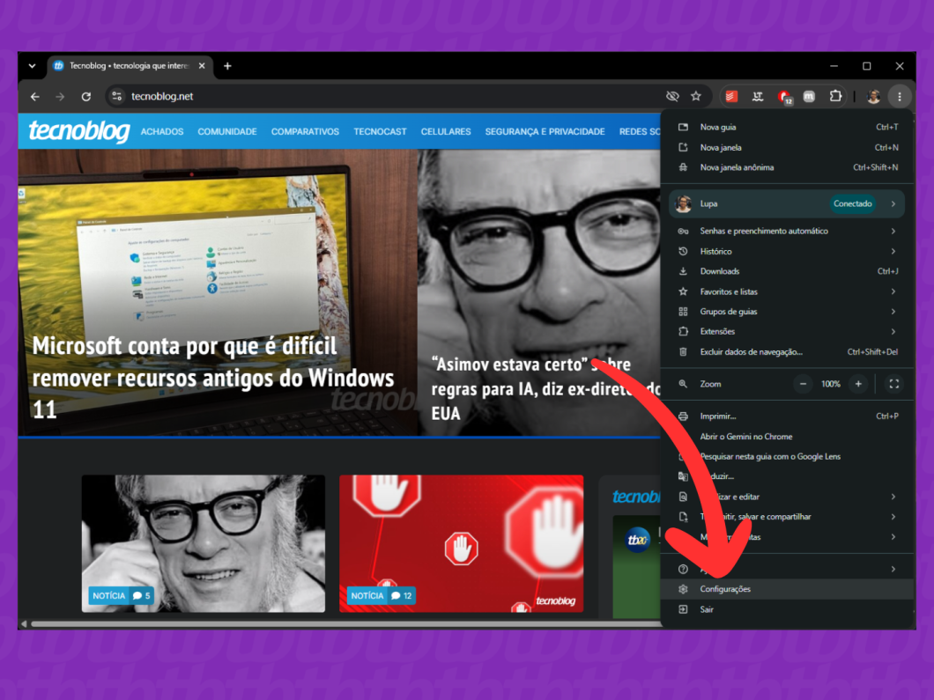Open the TECNOCAST section link
The width and height of the screenshot is (934, 700).
(380, 131)
